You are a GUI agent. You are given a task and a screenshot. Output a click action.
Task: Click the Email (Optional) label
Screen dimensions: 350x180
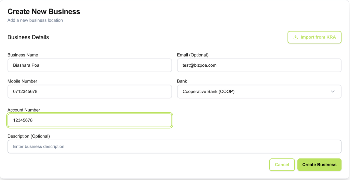pyautogui.click(x=193, y=55)
